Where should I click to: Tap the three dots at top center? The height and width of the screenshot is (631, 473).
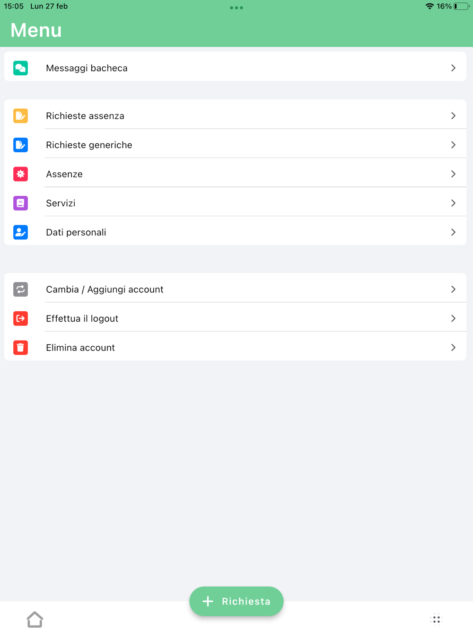click(236, 8)
